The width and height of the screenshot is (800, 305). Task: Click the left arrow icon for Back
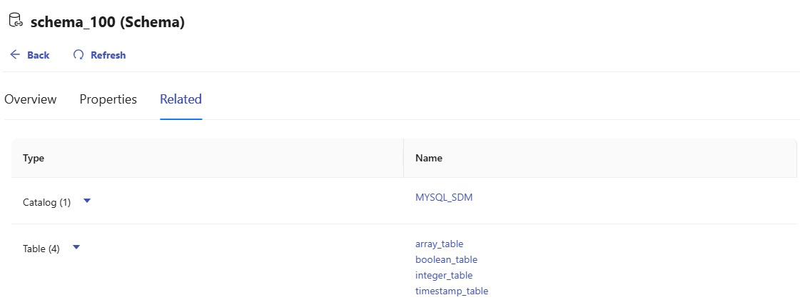(15, 55)
